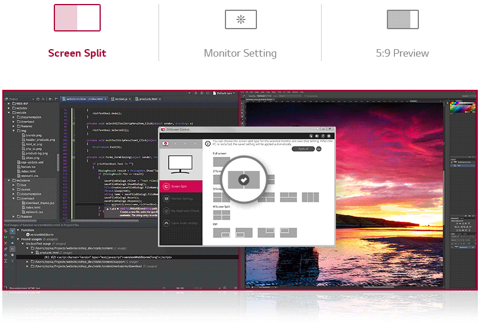Screen dimensions: 483x334
Task: Choose 3-screen layout with two top panes
Action: click(288, 197)
